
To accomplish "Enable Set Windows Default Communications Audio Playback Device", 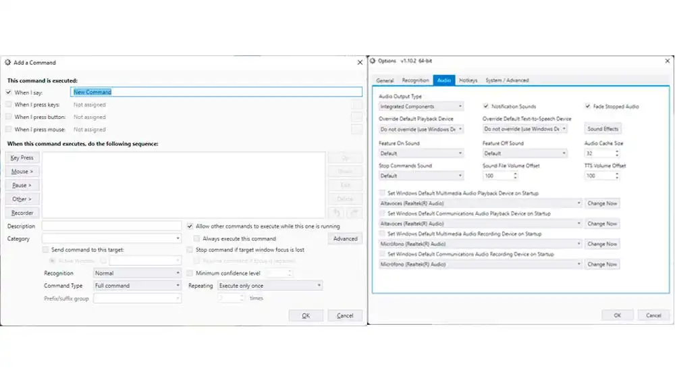I will (x=382, y=213).
